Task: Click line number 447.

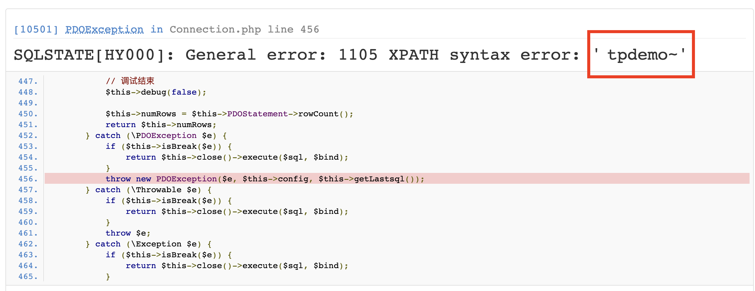Action: (x=28, y=81)
